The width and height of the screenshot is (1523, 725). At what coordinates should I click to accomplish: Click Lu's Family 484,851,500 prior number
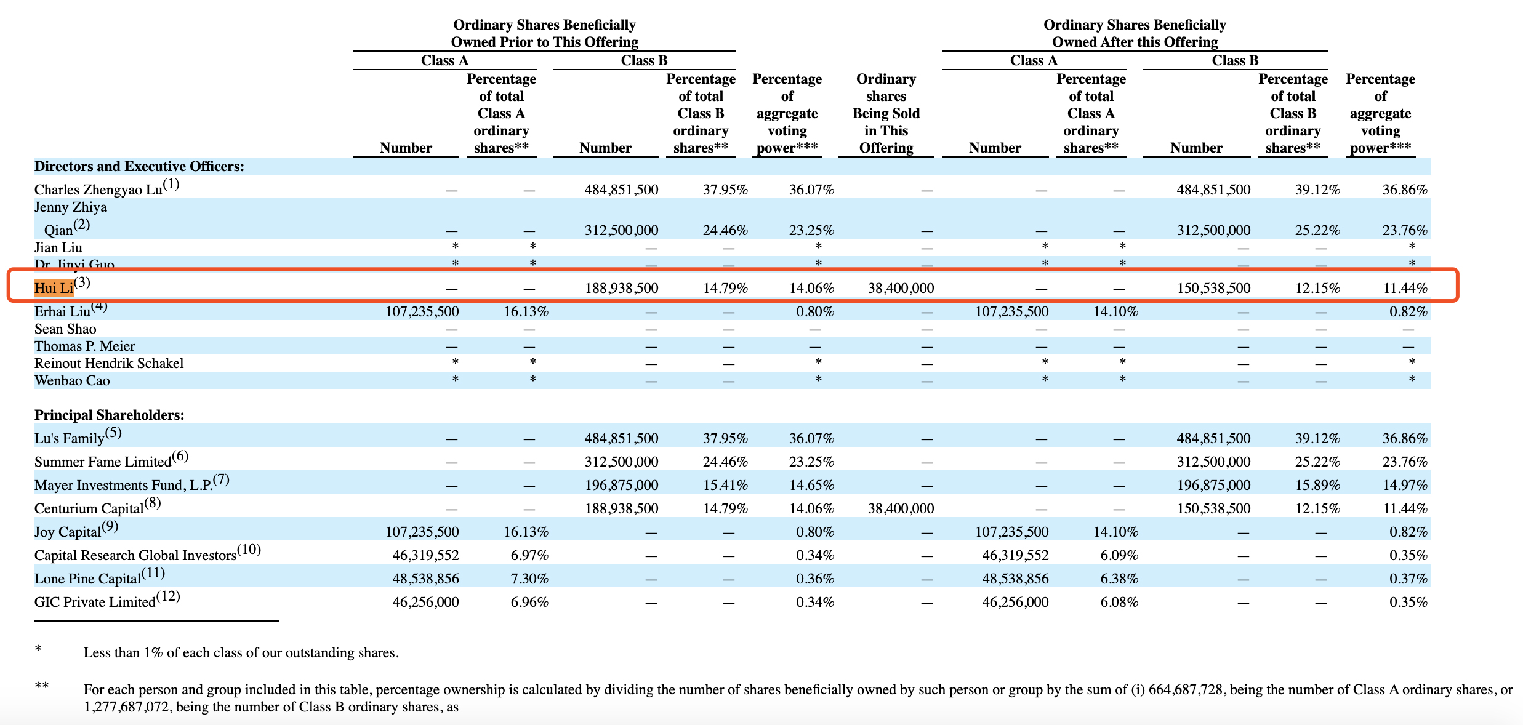coord(621,438)
